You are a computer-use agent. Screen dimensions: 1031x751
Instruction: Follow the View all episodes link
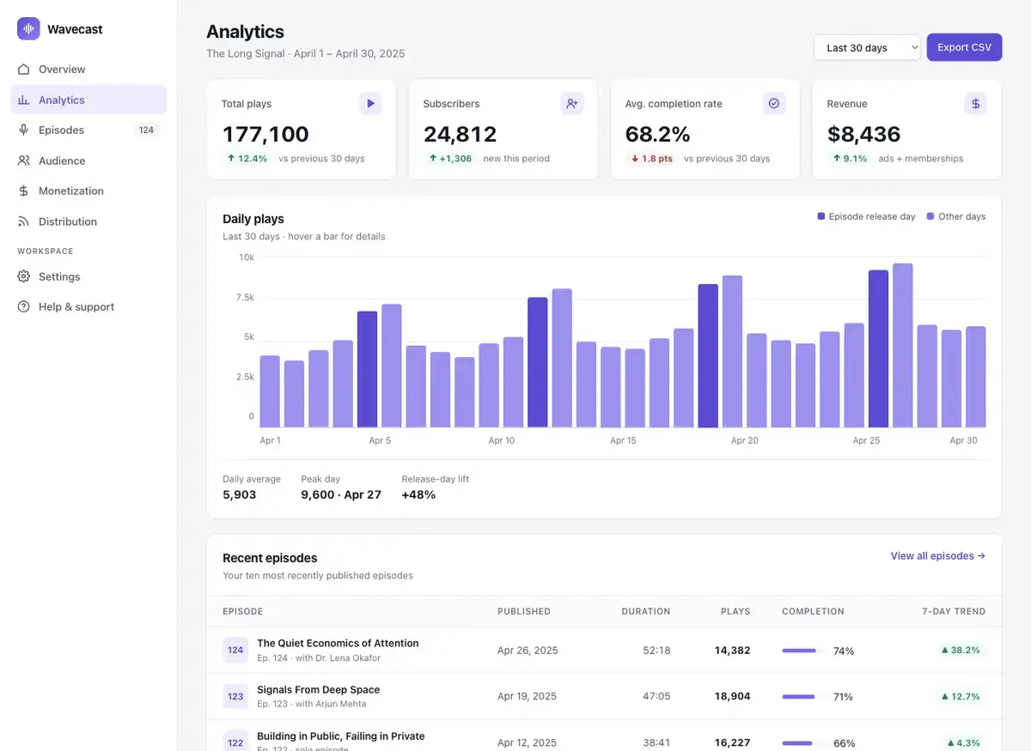(937, 555)
